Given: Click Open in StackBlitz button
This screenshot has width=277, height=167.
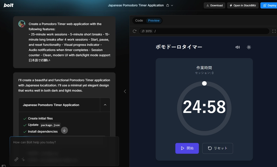Looking at the screenshot, I should click(x=243, y=5).
